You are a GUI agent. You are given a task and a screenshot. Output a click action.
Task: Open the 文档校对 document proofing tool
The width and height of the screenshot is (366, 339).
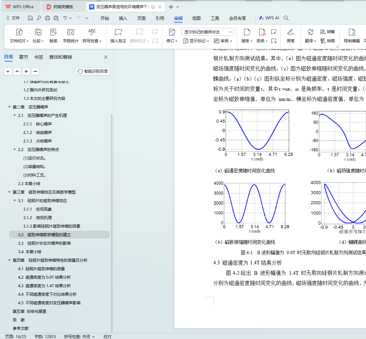(x=19, y=36)
